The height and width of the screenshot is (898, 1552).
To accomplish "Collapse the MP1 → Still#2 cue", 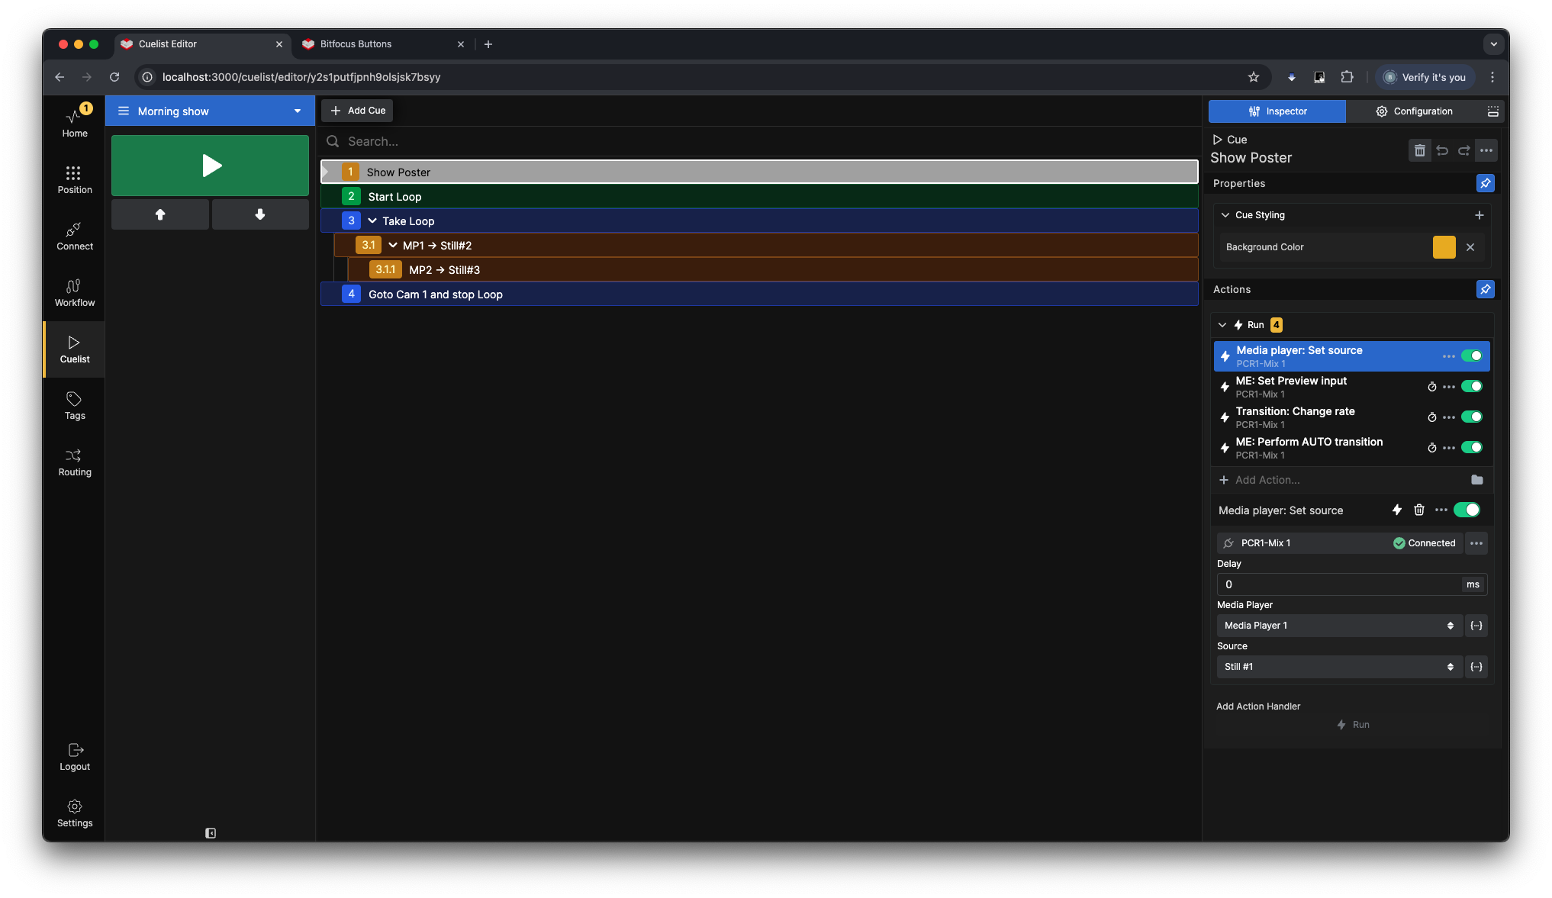I will (x=392, y=245).
